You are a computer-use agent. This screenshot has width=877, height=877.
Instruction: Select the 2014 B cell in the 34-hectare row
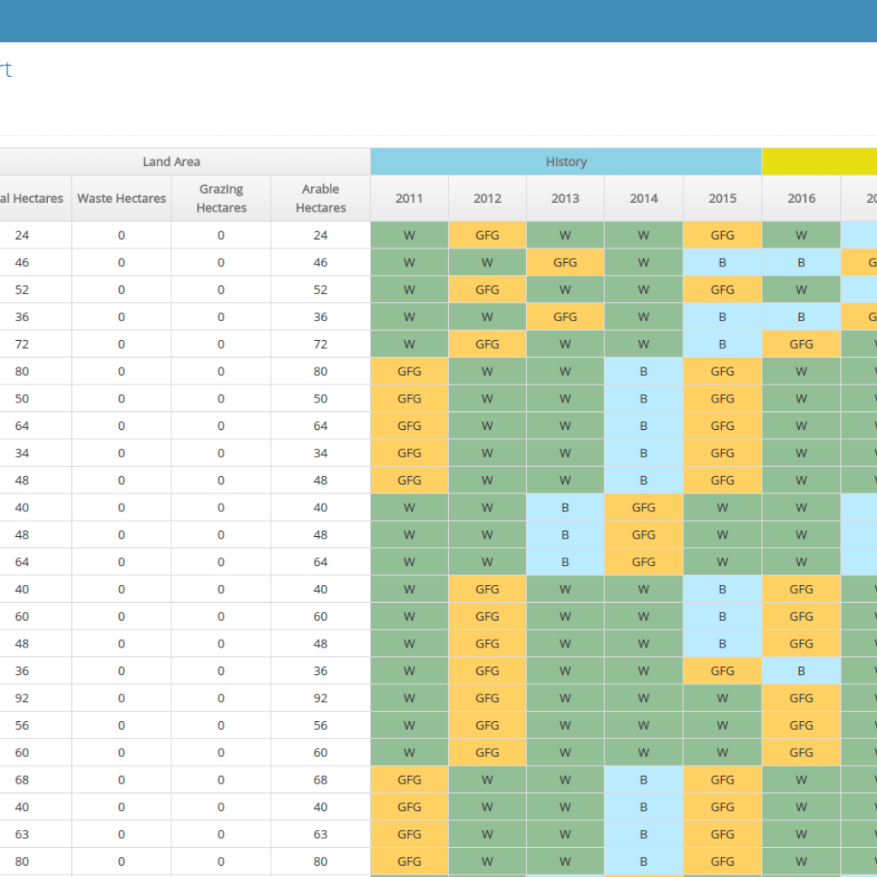[x=643, y=453]
